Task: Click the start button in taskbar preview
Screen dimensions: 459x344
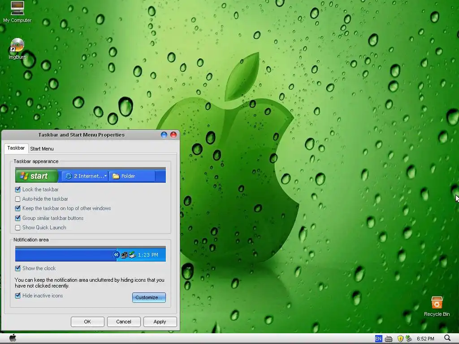Action: (37, 176)
